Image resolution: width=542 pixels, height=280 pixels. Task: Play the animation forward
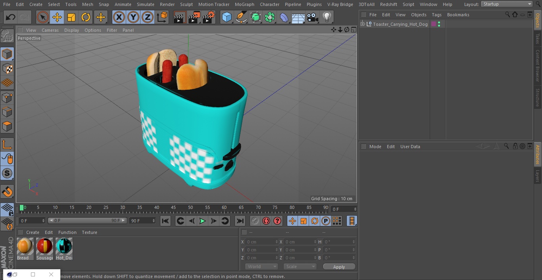point(202,221)
